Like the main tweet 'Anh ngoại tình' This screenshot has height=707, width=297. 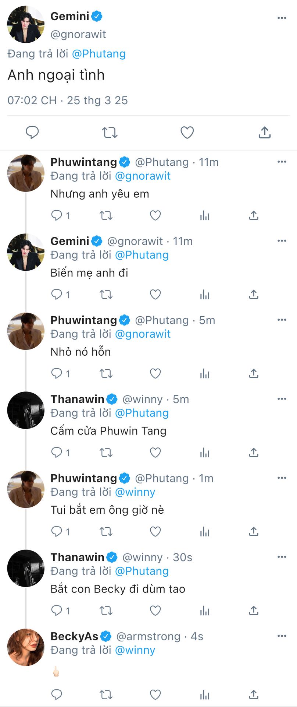187,133
